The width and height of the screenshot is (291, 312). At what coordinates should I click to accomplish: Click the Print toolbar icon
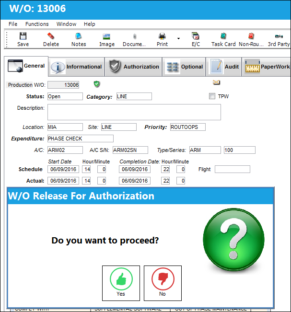pyautogui.click(x=162, y=36)
